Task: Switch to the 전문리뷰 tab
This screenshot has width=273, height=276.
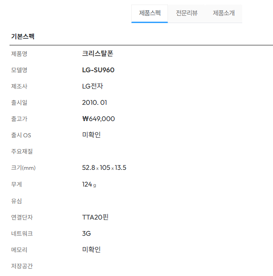Action: click(187, 14)
